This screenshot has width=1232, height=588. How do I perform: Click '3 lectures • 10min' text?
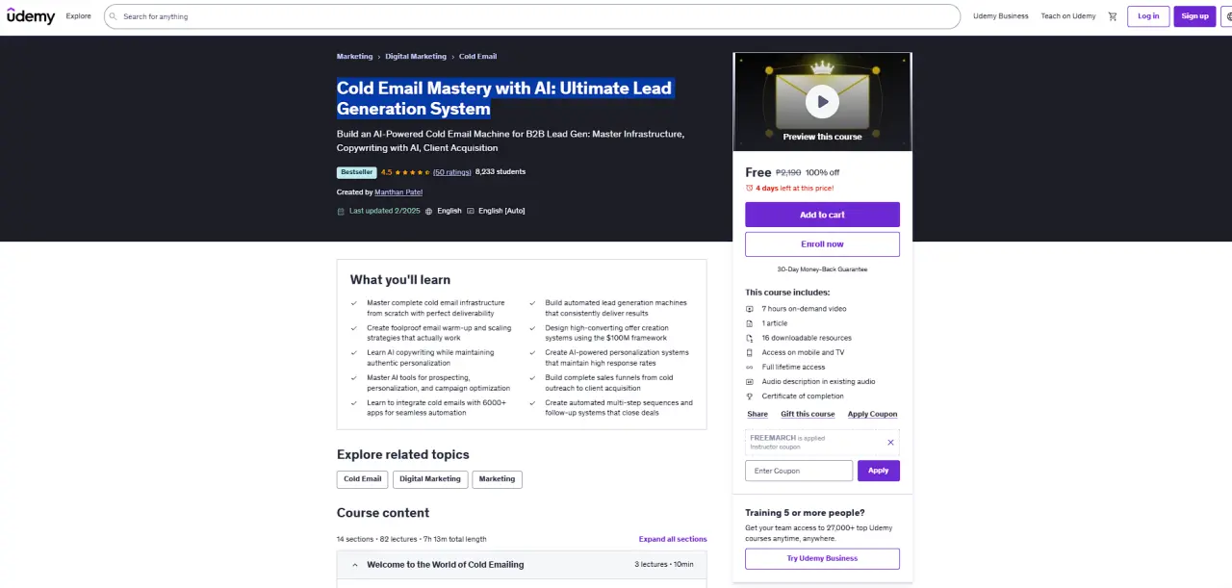tap(664, 564)
